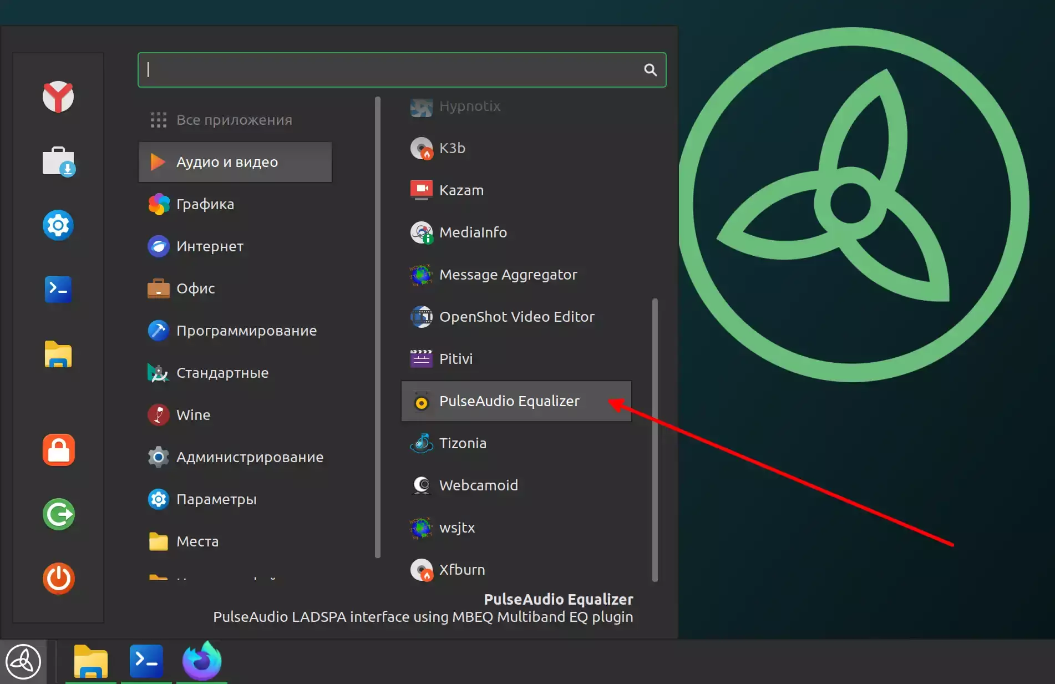Viewport: 1055px width, 684px height.
Task: Click the search magnifier icon
Action: [x=650, y=70]
